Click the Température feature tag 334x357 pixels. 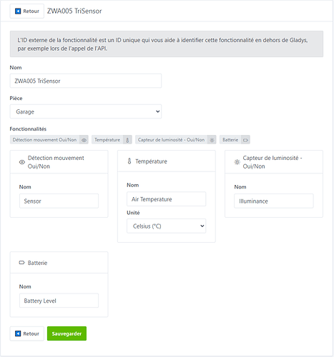click(x=112, y=140)
